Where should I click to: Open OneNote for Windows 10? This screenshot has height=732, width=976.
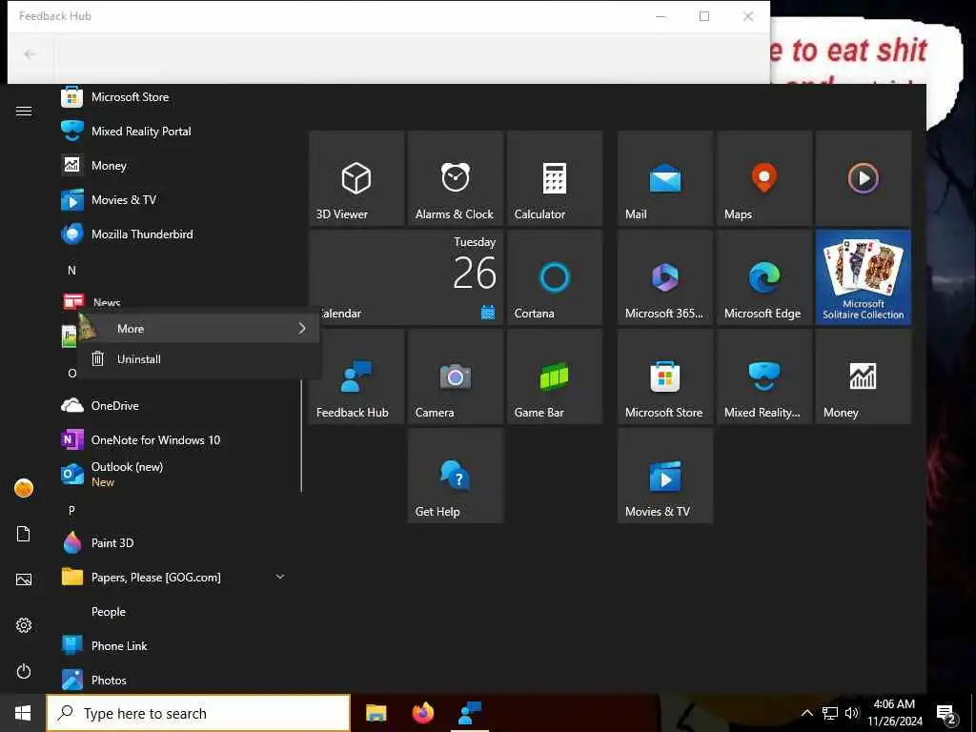click(174, 440)
